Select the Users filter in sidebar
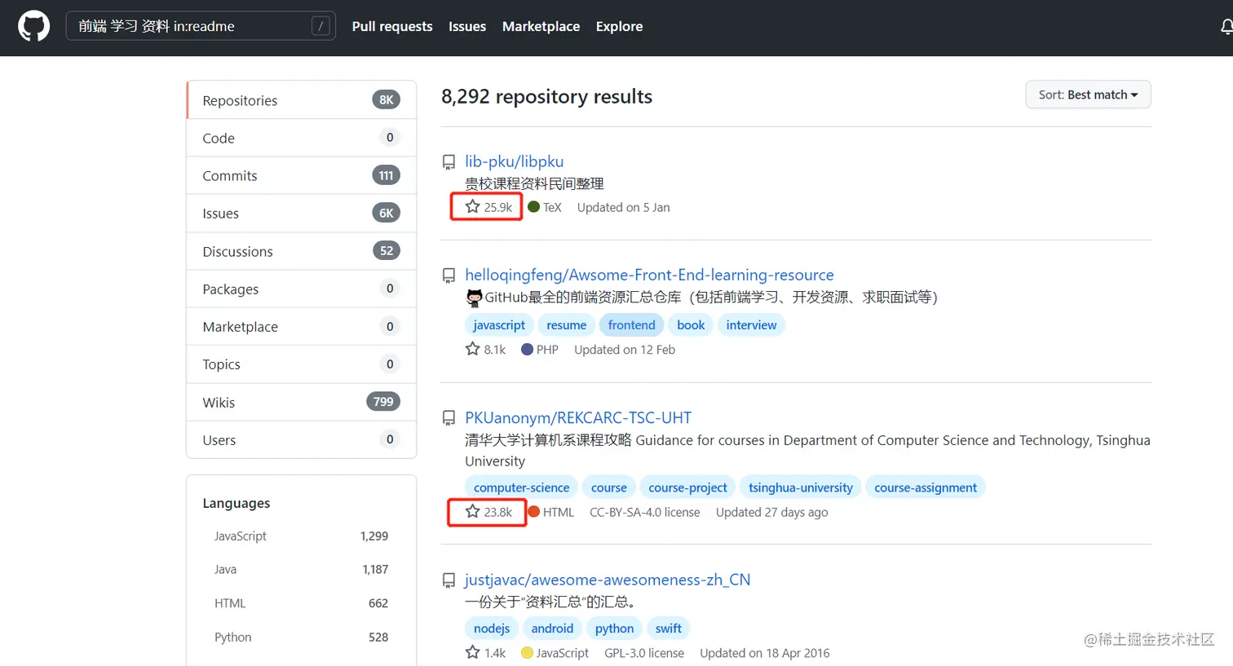The width and height of the screenshot is (1233, 666). point(302,439)
